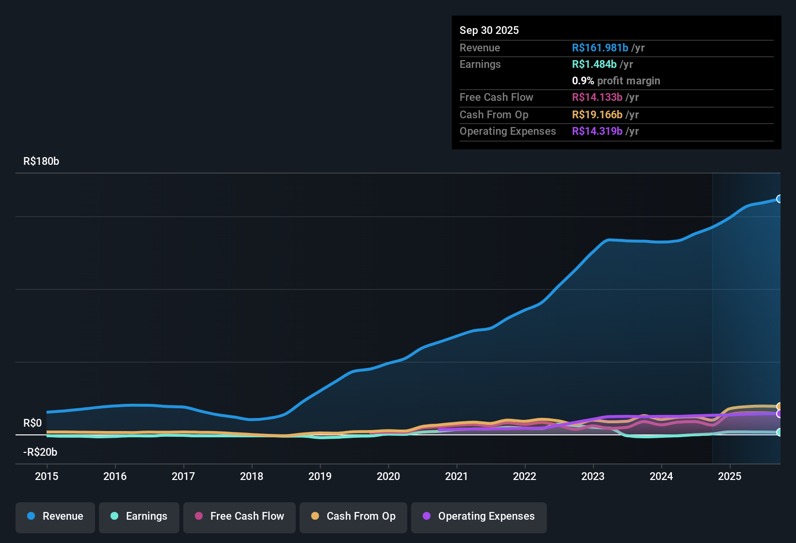Show the Cash From Op legend entry
Screen dimensions: 796x543
tap(353, 516)
